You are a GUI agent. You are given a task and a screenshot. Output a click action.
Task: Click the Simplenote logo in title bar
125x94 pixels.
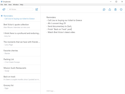(2, 2)
